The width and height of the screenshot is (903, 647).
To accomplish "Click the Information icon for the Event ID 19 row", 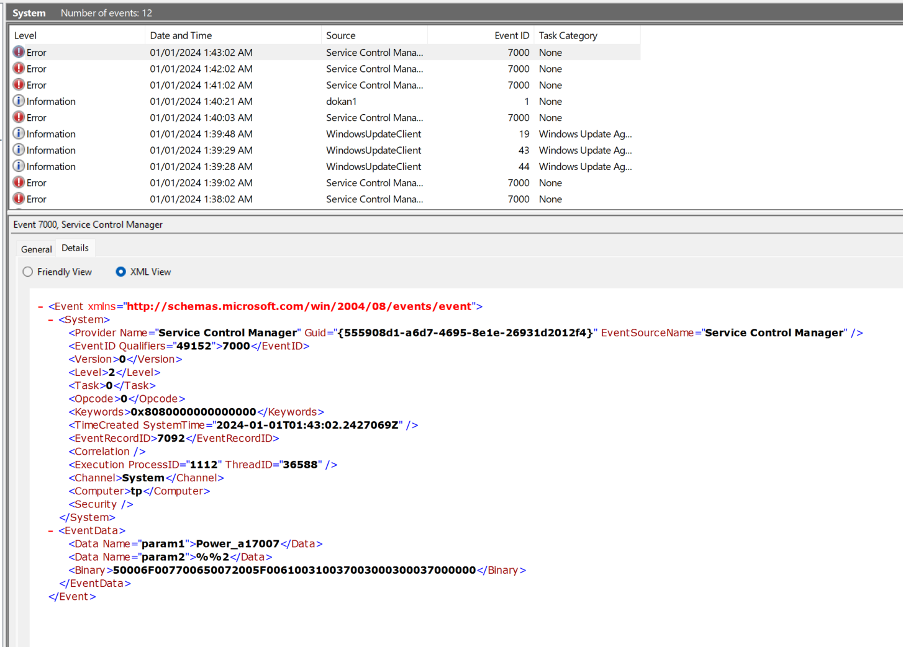I will pos(19,133).
